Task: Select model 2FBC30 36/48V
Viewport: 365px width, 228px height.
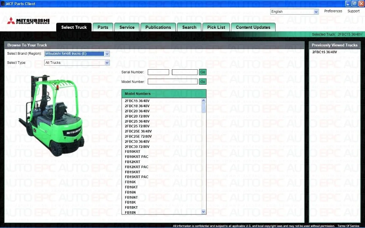Action: point(137,142)
